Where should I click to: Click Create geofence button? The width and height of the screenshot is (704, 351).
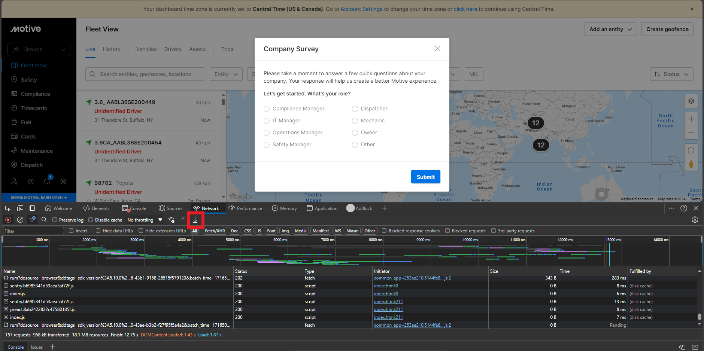(667, 29)
